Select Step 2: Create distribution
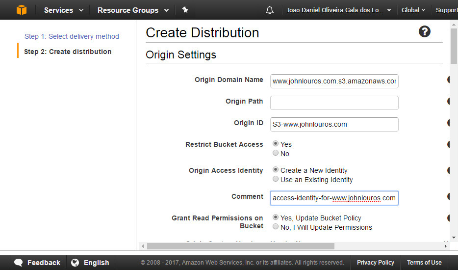This screenshot has height=270, width=458. tap(68, 52)
